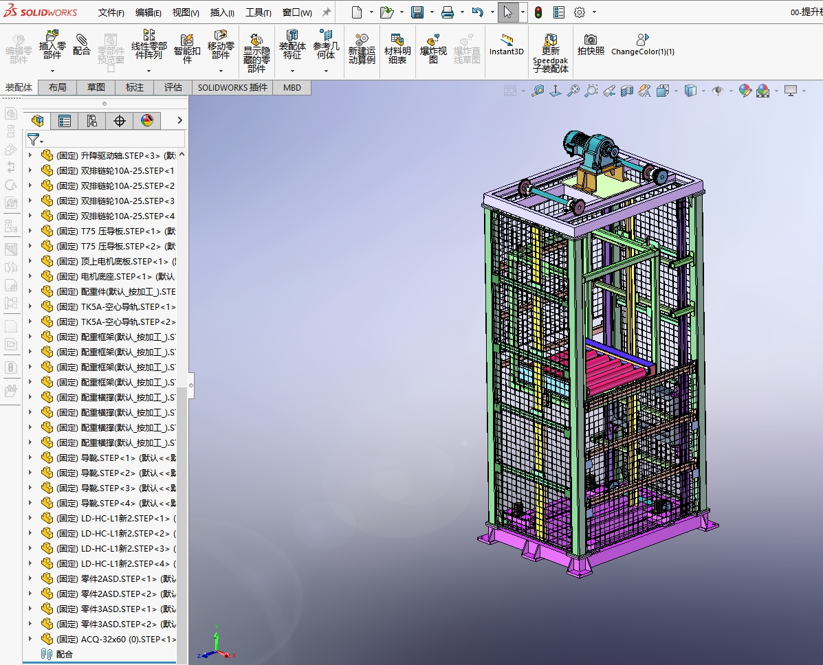Expand the 电机底座.STEP<1> tree node
The width and height of the screenshot is (823, 665).
point(30,276)
